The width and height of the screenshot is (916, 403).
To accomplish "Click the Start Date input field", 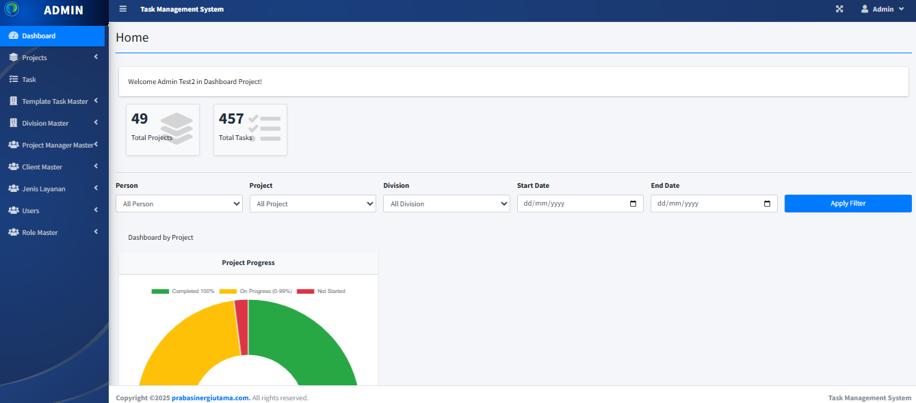I will 580,204.
